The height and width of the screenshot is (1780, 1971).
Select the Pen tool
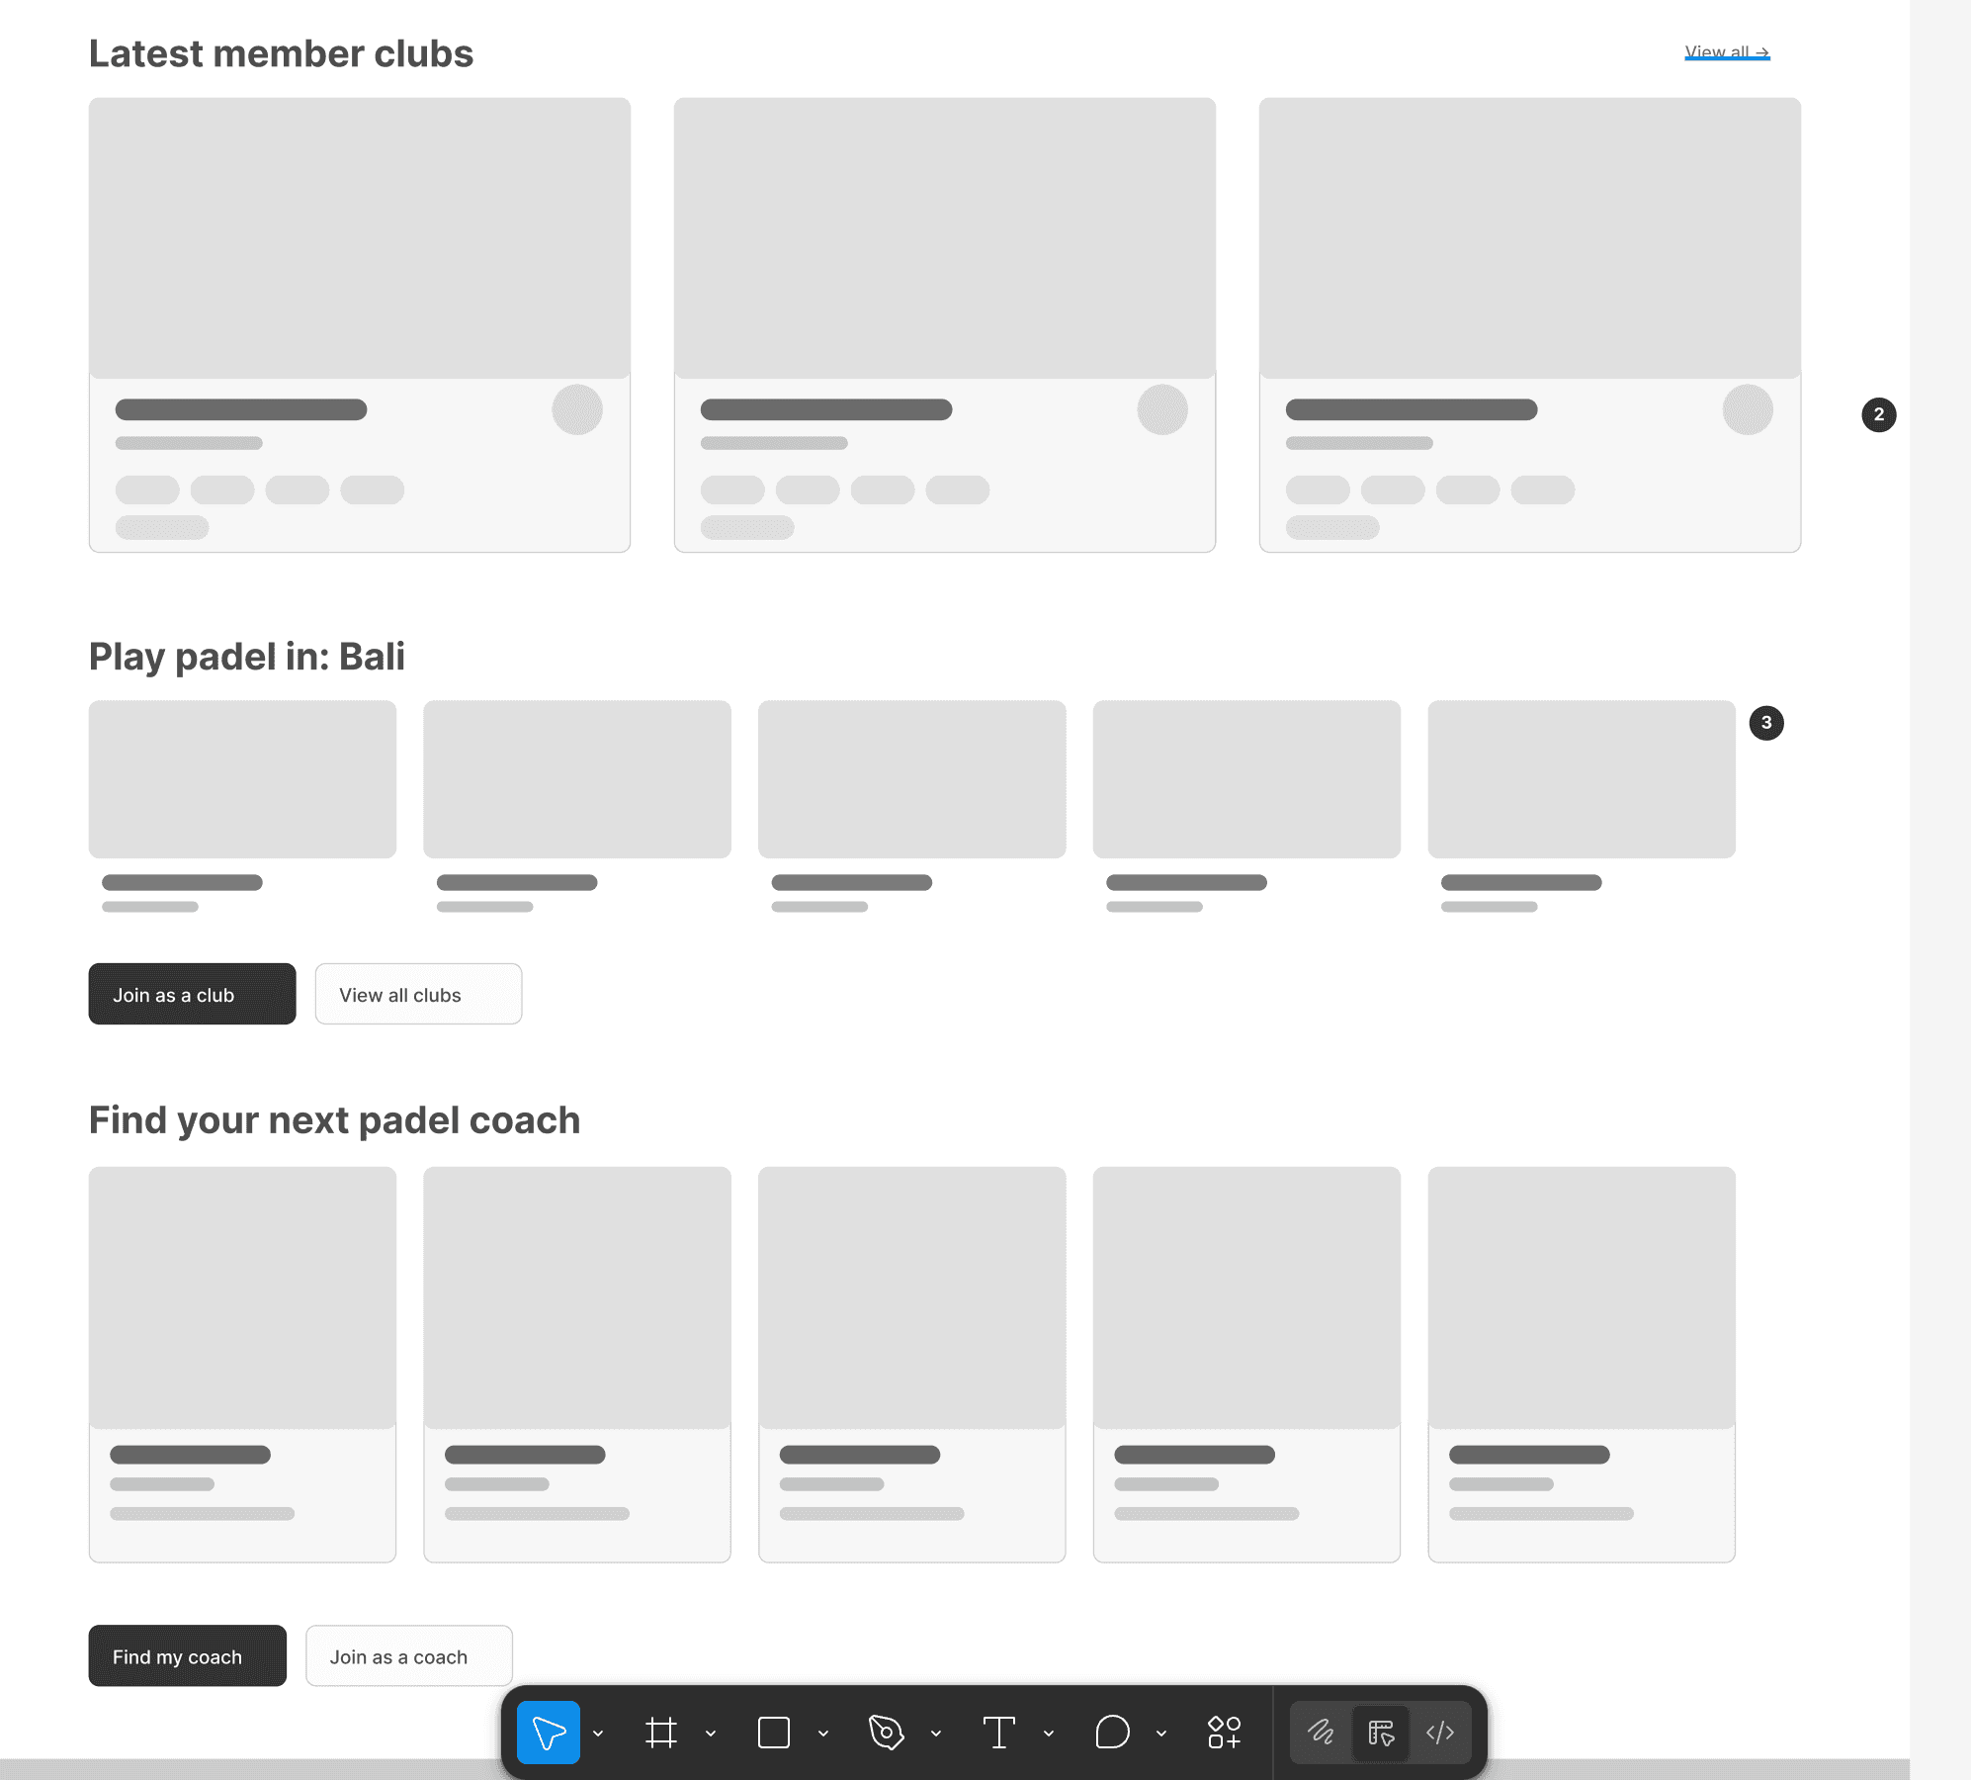(887, 1733)
